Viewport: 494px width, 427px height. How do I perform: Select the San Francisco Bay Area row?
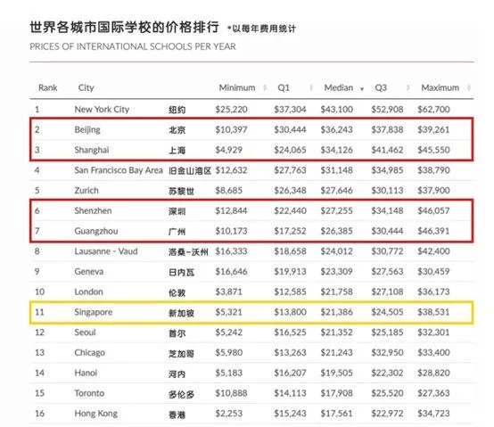pos(251,170)
